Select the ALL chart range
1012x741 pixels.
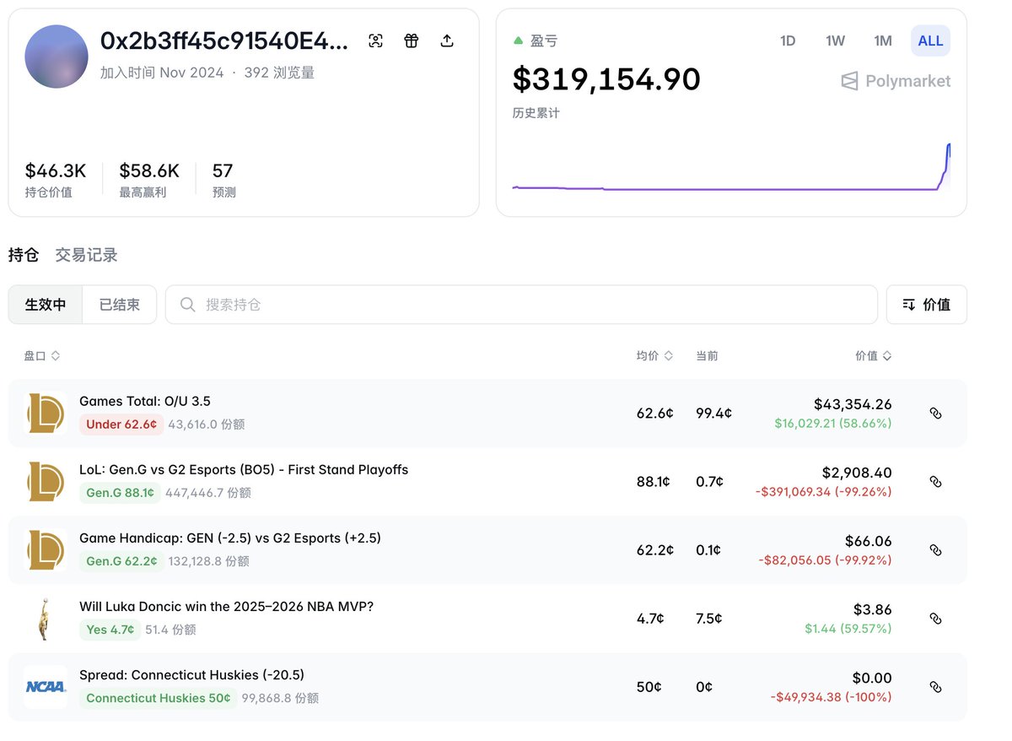tap(930, 41)
